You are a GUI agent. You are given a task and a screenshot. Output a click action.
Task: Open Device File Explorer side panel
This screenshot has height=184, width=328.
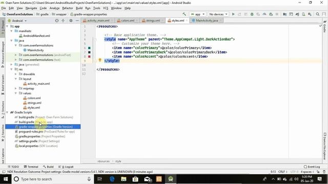[324, 146]
